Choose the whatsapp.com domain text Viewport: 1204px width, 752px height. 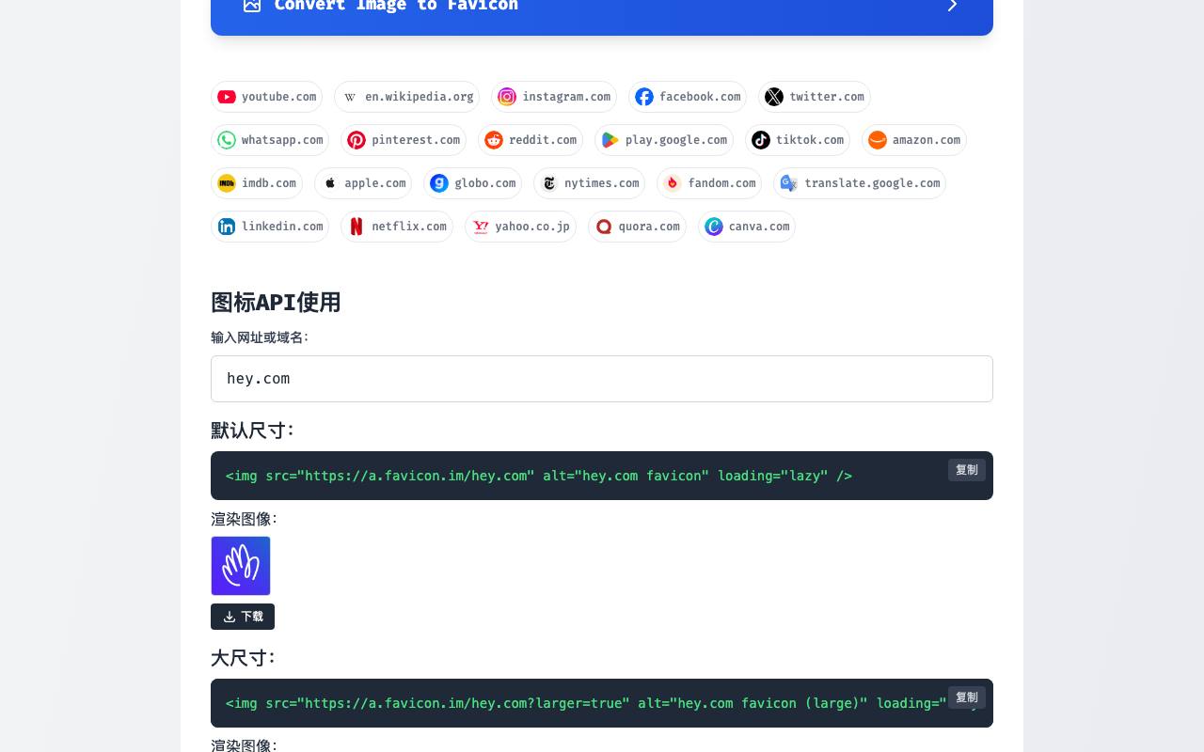(x=282, y=140)
